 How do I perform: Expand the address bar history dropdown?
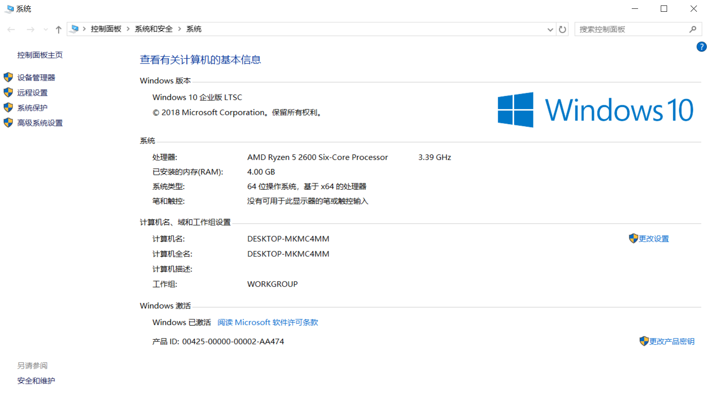(x=550, y=29)
